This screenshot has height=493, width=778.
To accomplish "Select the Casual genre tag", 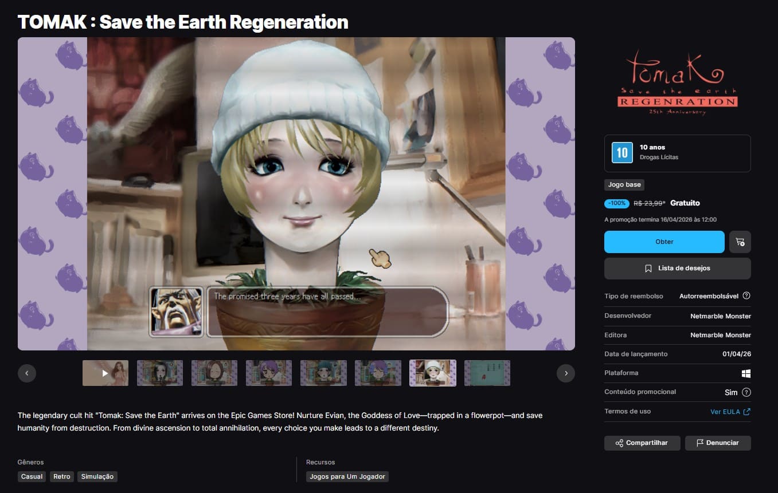I will (32, 476).
